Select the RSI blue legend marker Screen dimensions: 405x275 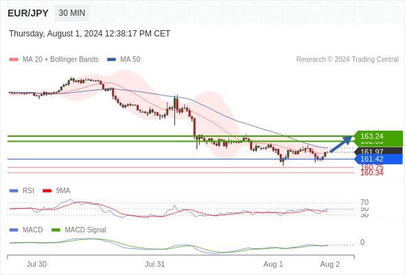(x=14, y=191)
